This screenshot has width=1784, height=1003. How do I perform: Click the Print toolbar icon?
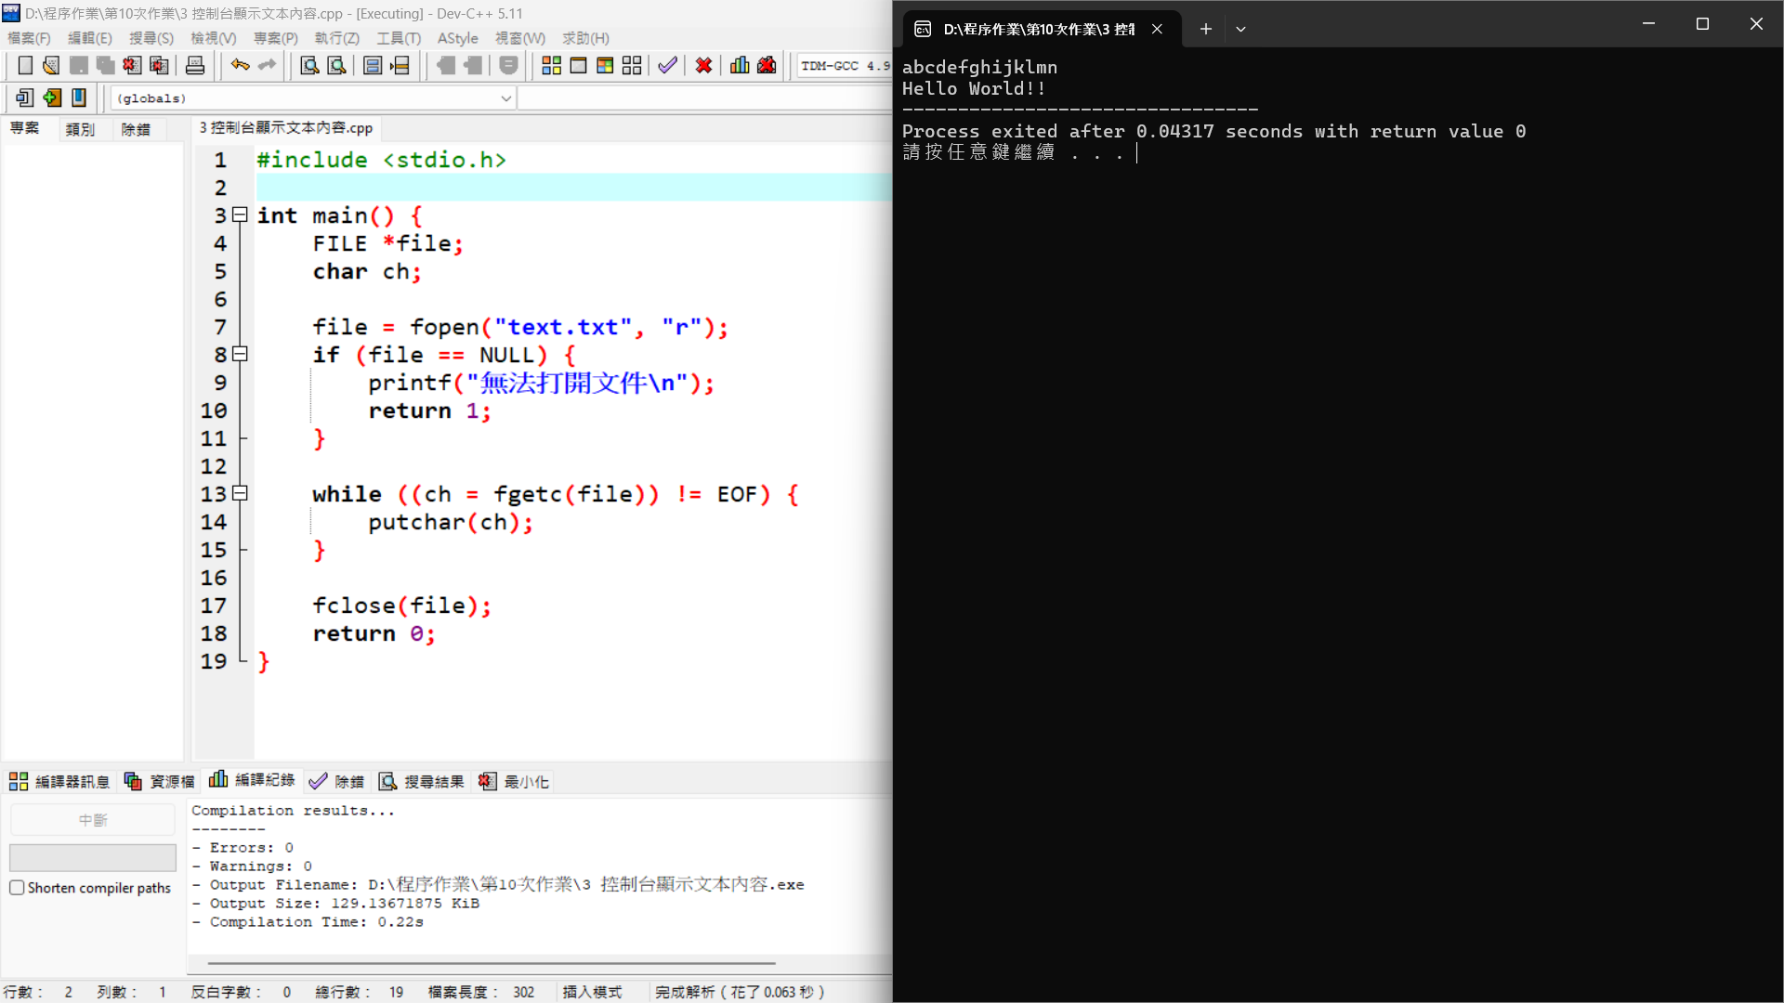195,65
